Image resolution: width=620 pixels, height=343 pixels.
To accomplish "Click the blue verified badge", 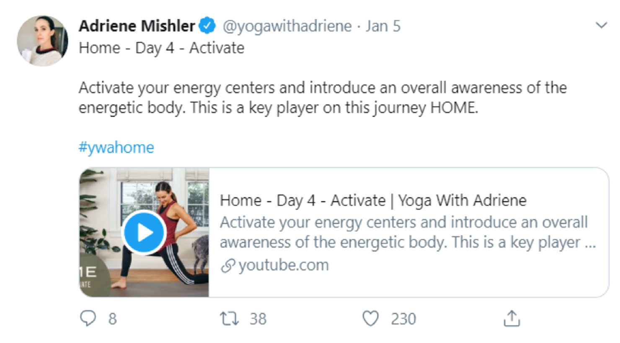I will (207, 26).
